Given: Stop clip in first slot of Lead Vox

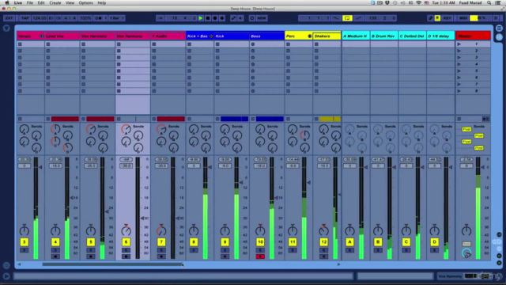Looking at the screenshot, I should 48,44.
